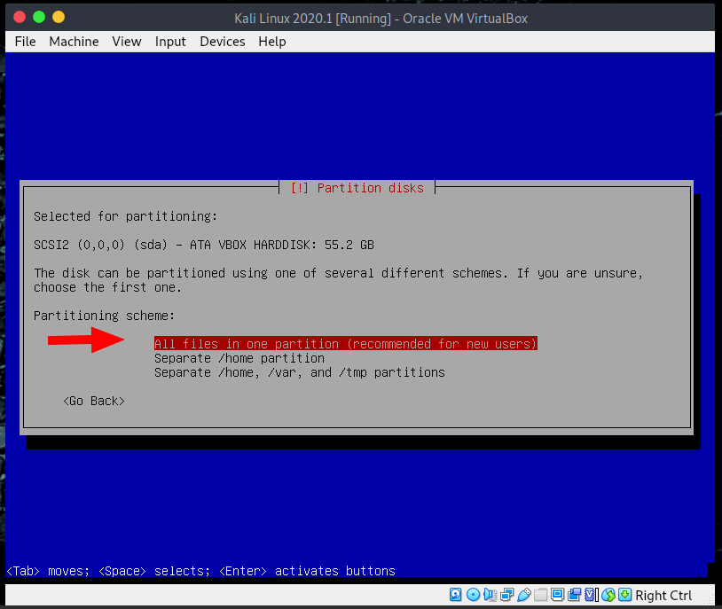The height and width of the screenshot is (609, 722).
Task: Click the network adapter status icon
Action: pos(507,595)
